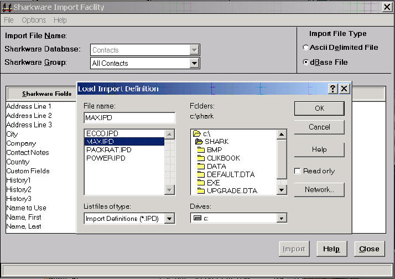Image resolution: width=395 pixels, height=279 pixels.
Task: Expand the Sharkware Database dropdown
Action: point(194,50)
